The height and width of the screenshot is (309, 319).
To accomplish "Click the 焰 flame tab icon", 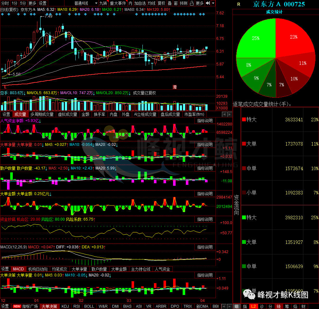I will pyautogui.click(x=295, y=306).
